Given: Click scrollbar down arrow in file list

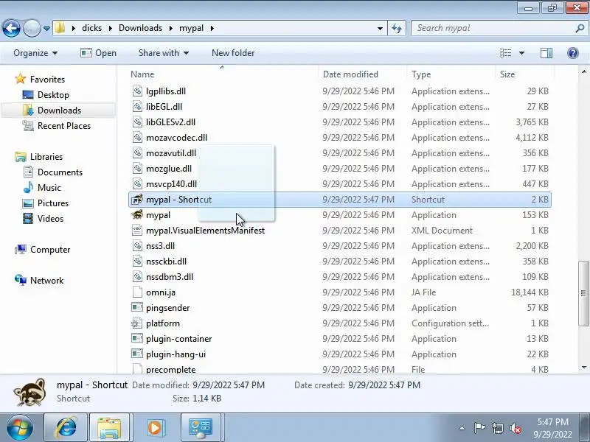Looking at the screenshot, I should coord(583,368).
